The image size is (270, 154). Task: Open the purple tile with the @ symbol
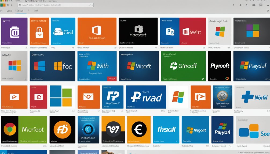14,31
